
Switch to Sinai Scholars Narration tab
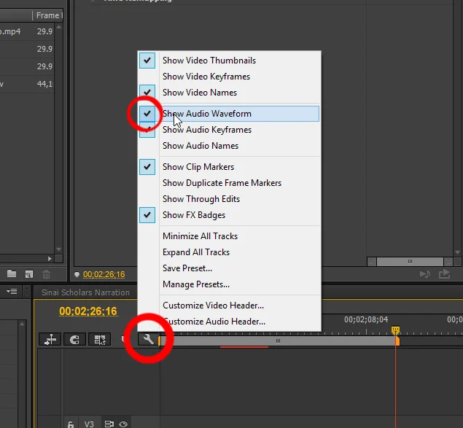coord(85,292)
